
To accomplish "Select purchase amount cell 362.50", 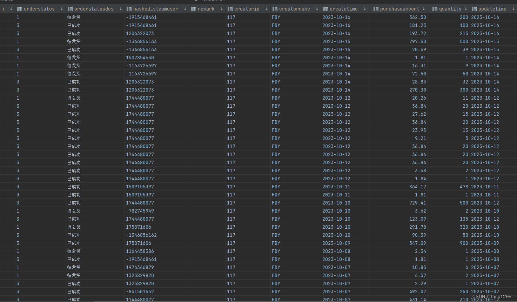I will pyautogui.click(x=418, y=17).
